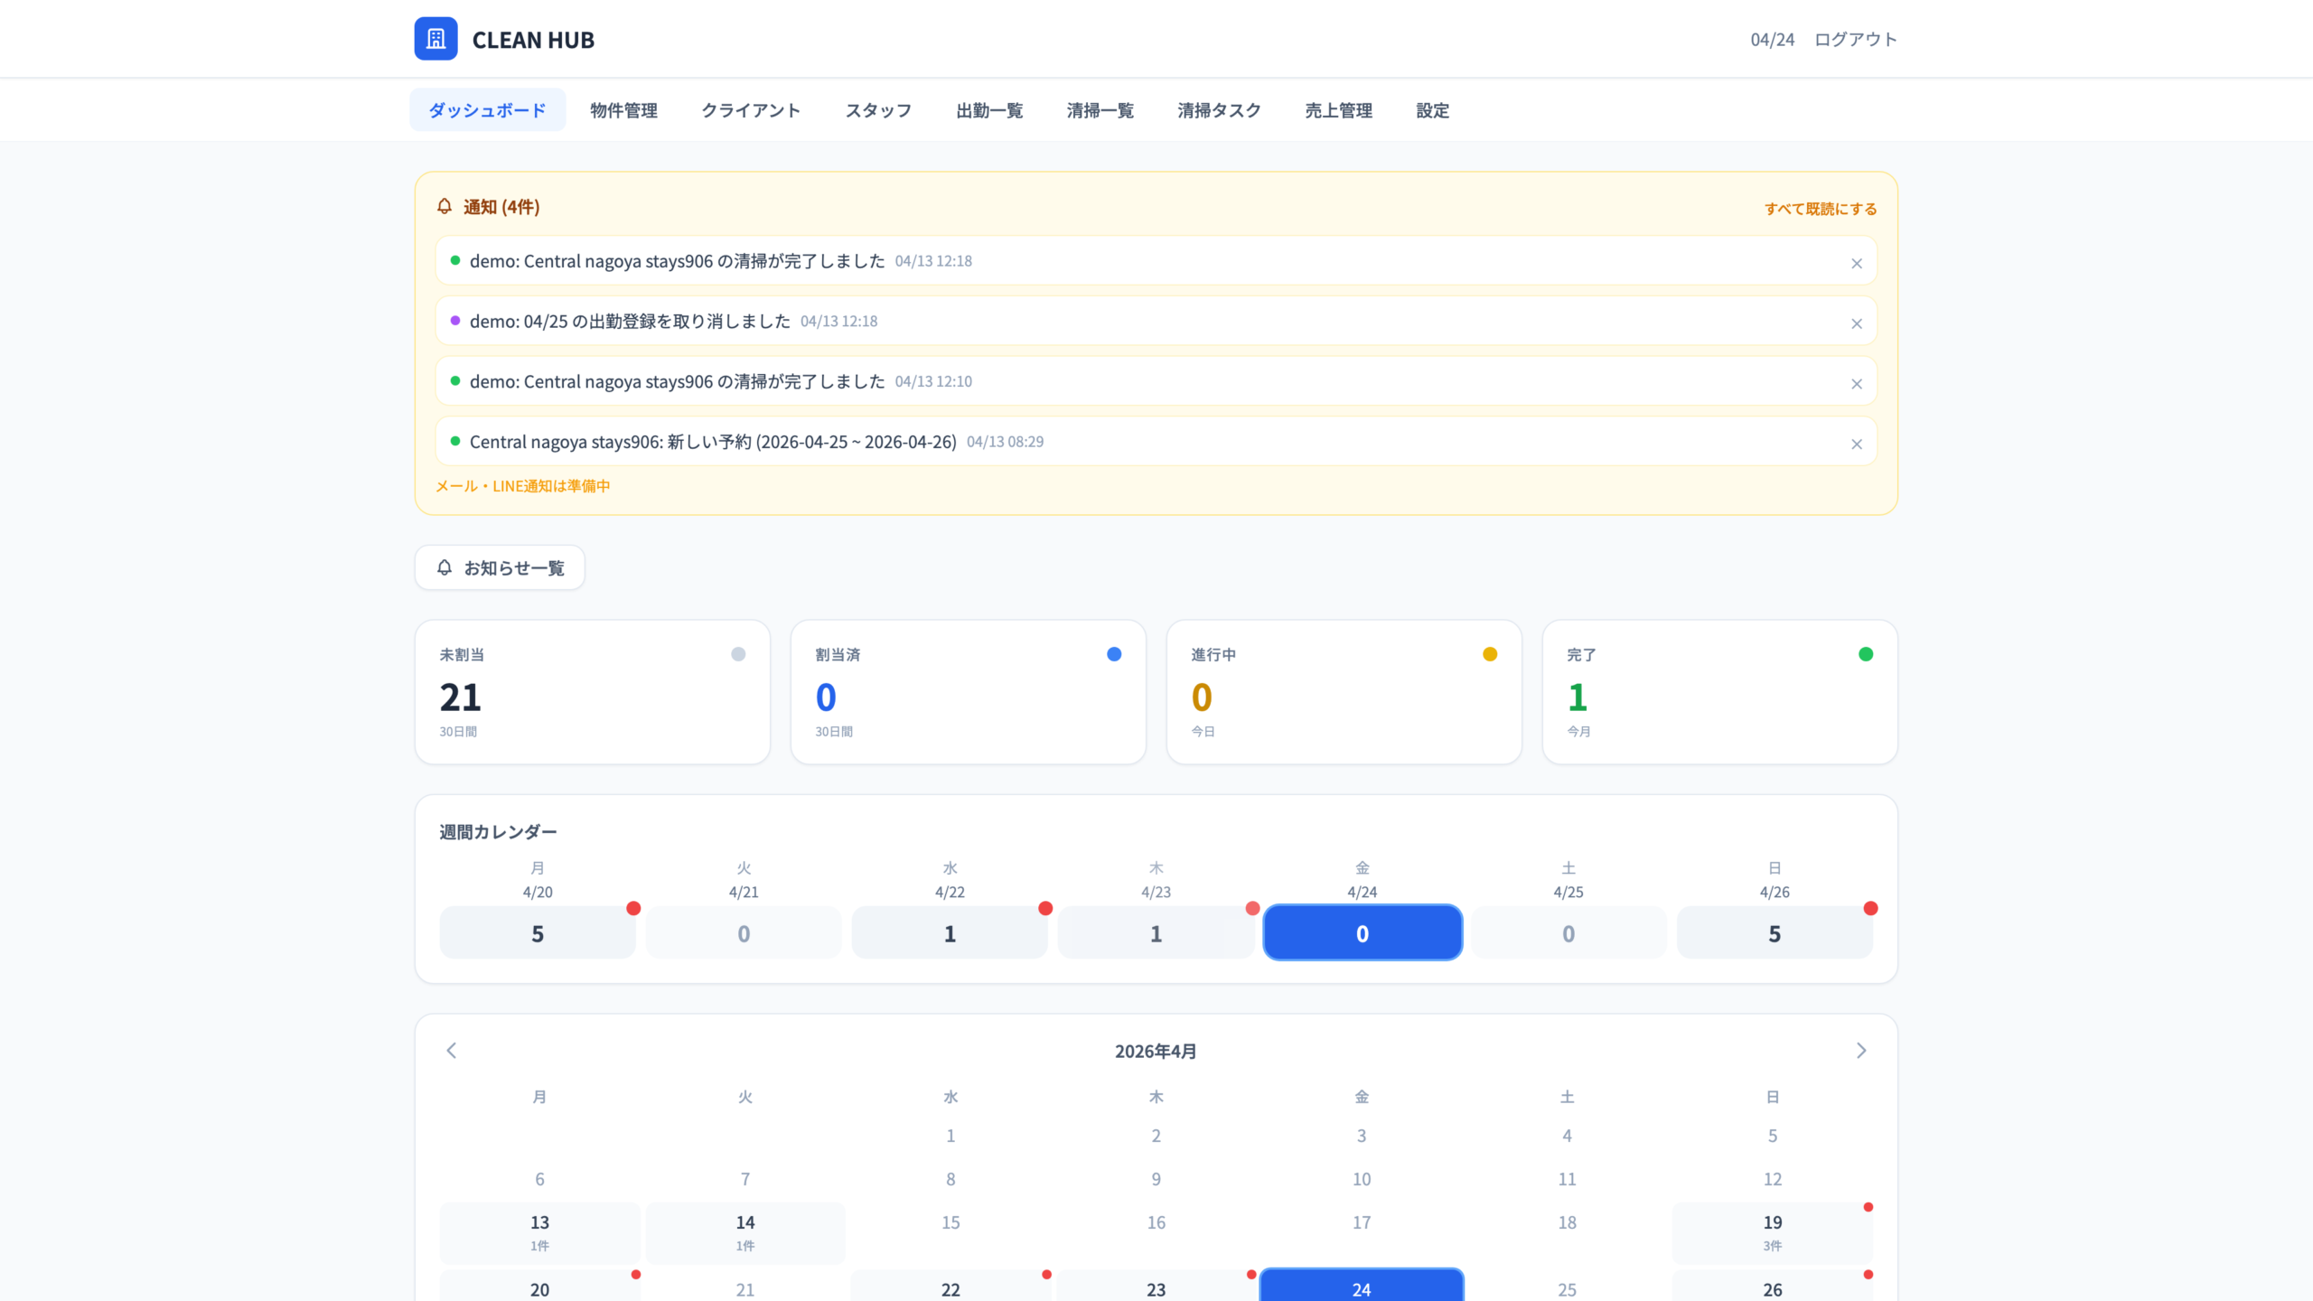Click the red dot on 4/20 weekly cell

click(633, 908)
